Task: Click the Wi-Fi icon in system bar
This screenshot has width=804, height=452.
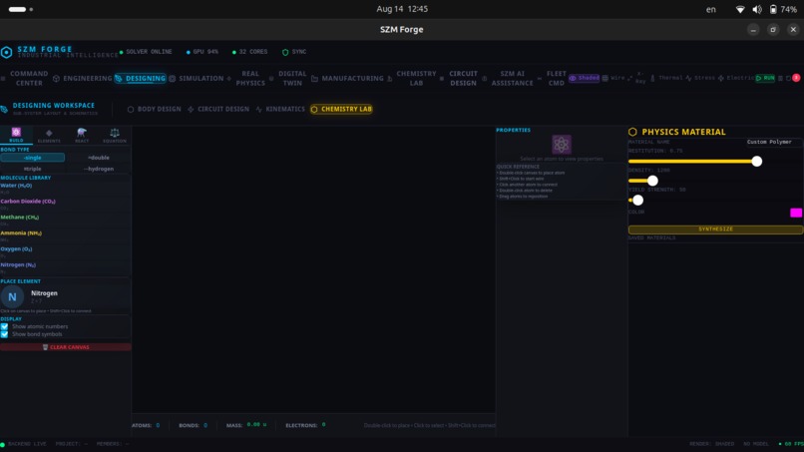Action: coord(739,9)
